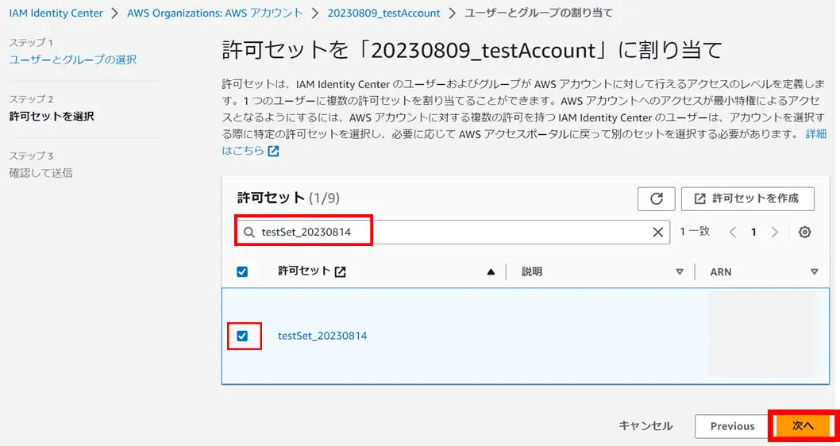Click the 1 一致 match count text
The height and width of the screenshot is (446, 840).
695,231
